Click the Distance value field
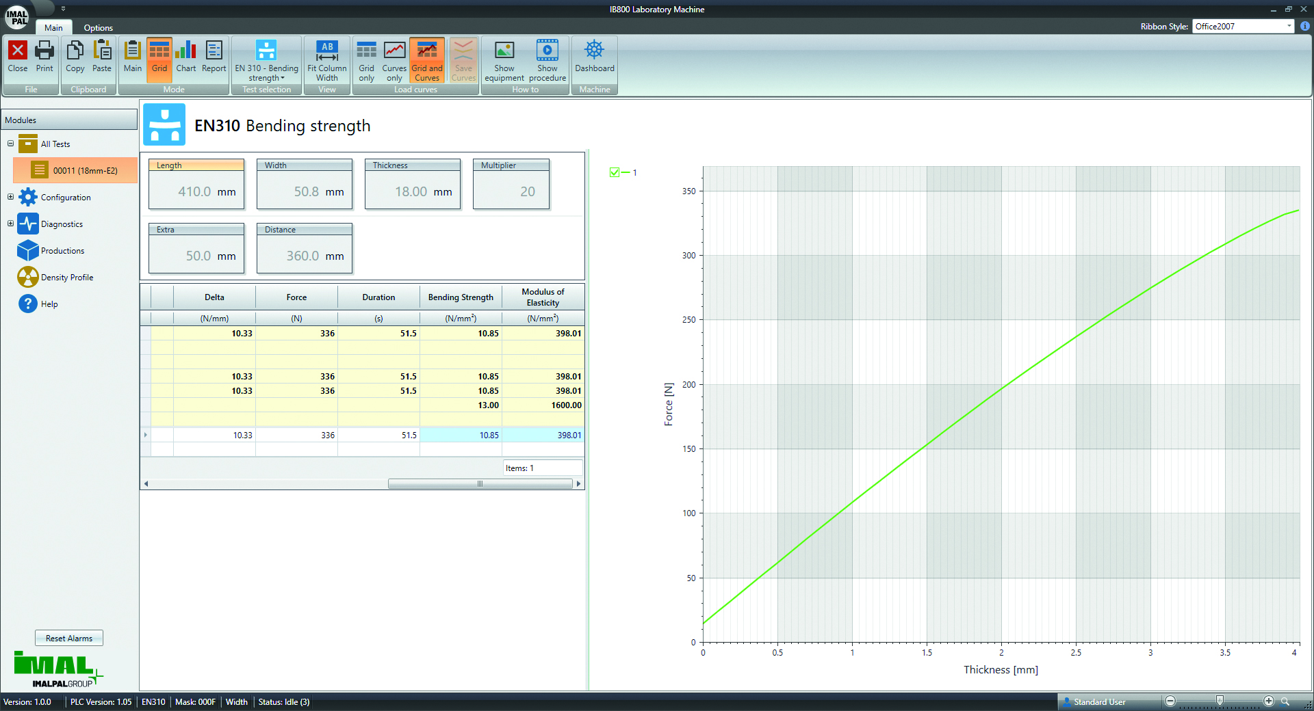1314x711 pixels. (x=305, y=255)
